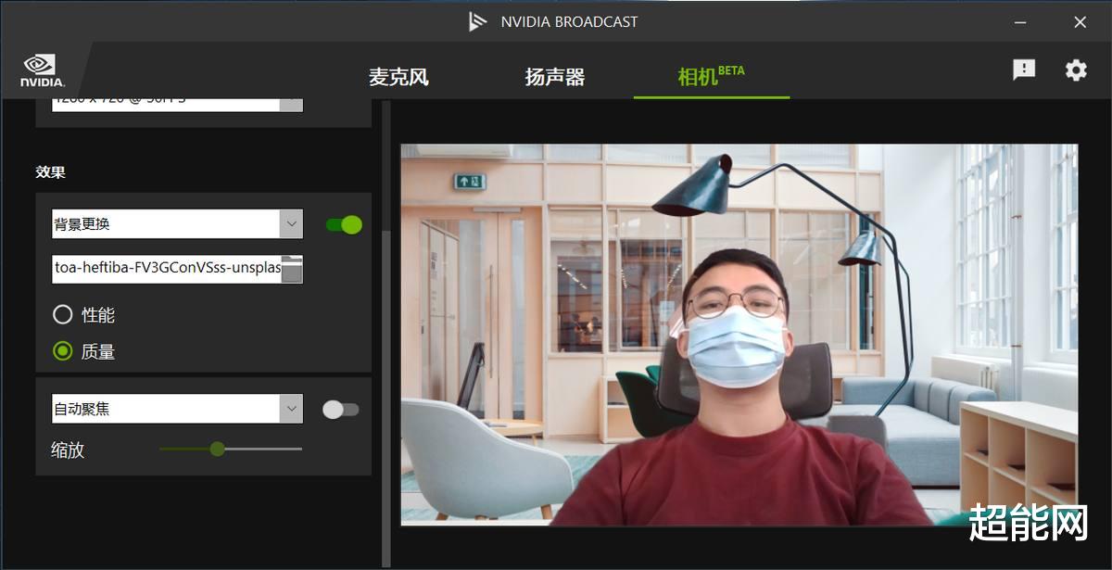Screen dimensions: 1112x570
Task: Open the settings gear
Action: pos(1075,70)
